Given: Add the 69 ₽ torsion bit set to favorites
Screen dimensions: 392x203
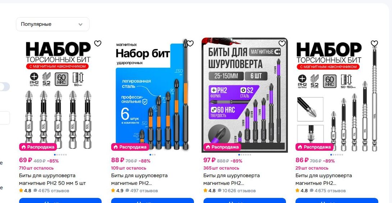Looking at the screenshot, I should tap(98, 43).
